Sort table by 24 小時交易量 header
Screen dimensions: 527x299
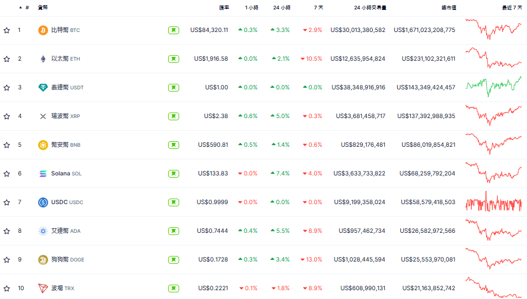tap(370, 8)
